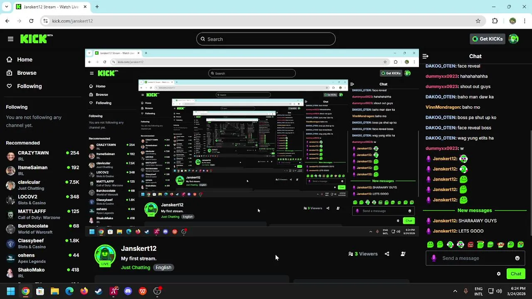This screenshot has width=532, height=299.
Task: Click VinnMondragon username in chat
Action: point(443,107)
